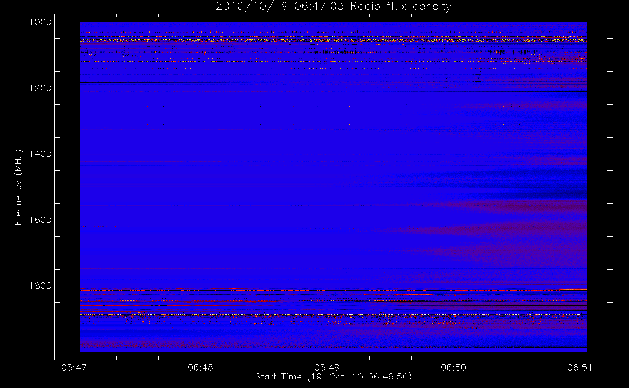This screenshot has height=388, width=629.
Task: Click the 06:47 time tick label
Action: pos(74,367)
